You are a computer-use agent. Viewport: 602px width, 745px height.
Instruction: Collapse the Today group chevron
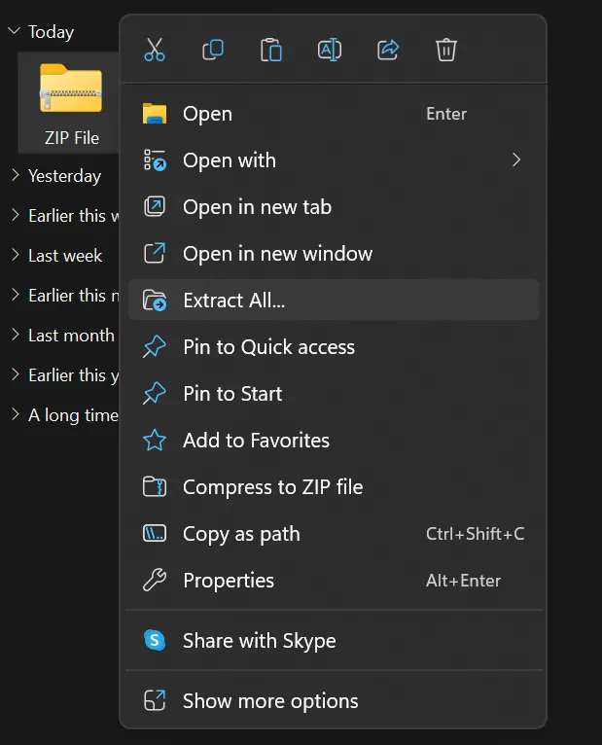click(15, 32)
